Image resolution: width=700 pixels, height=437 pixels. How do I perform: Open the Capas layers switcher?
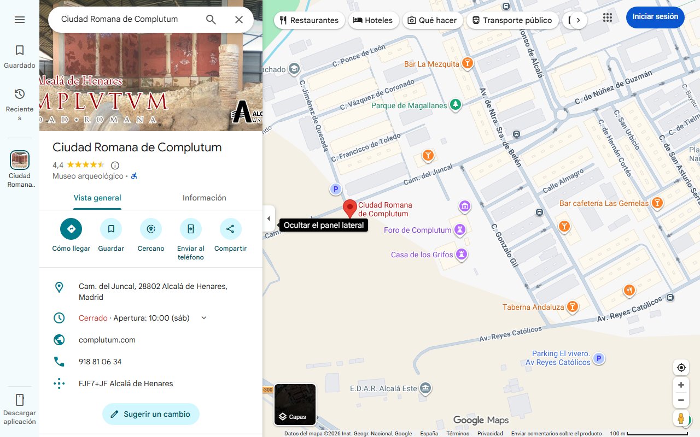click(295, 404)
